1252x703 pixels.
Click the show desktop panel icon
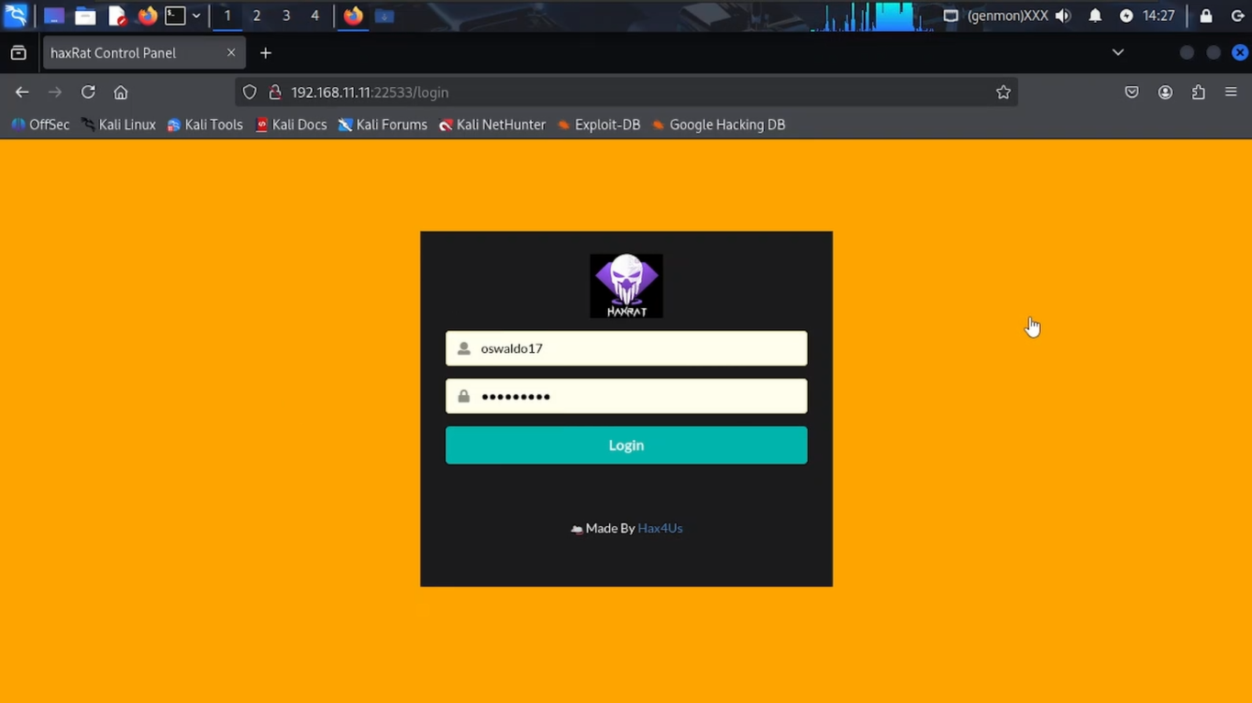coord(54,16)
